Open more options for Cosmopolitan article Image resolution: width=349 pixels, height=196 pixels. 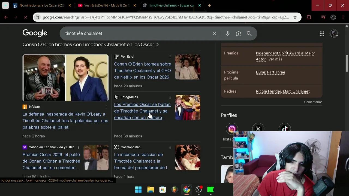tap(170, 147)
